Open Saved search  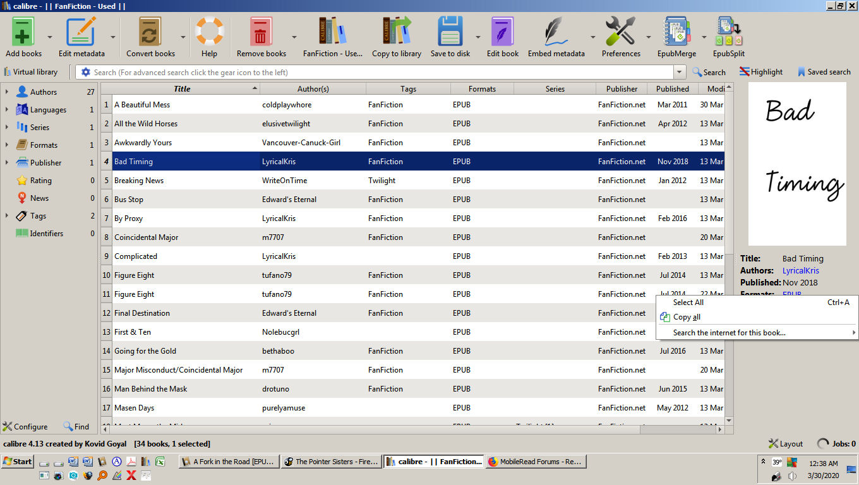click(824, 72)
